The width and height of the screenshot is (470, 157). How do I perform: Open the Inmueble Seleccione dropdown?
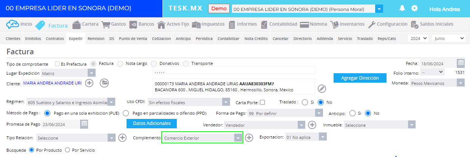click(379, 125)
